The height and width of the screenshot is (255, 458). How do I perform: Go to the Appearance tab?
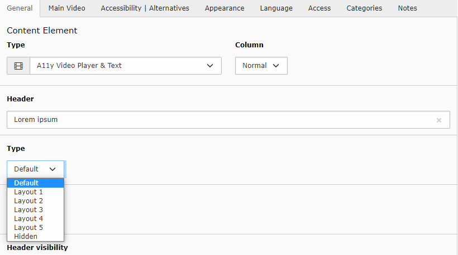tap(225, 8)
